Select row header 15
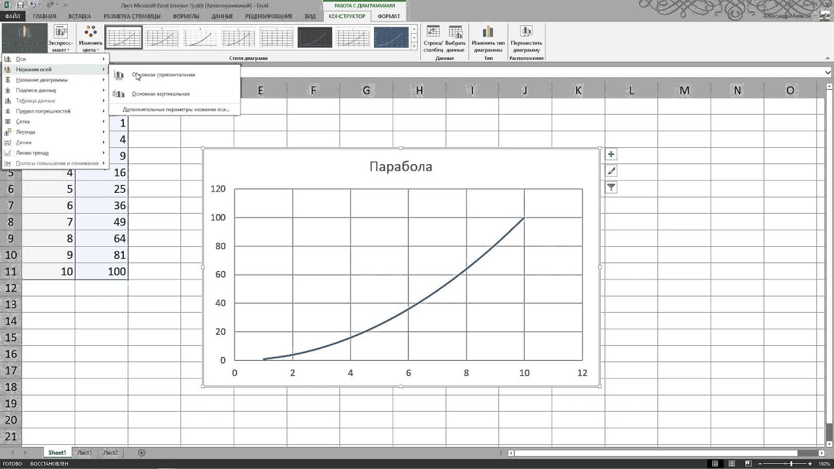Screen dimensions: 834x469 coord(10,337)
